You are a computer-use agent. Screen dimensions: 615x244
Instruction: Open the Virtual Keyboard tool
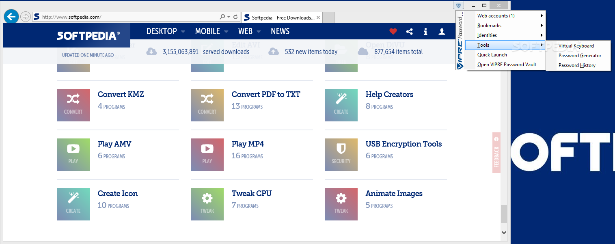pos(578,46)
